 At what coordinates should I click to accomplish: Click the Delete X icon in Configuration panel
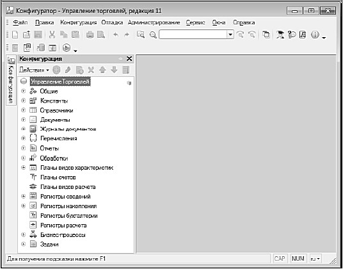(x=91, y=70)
